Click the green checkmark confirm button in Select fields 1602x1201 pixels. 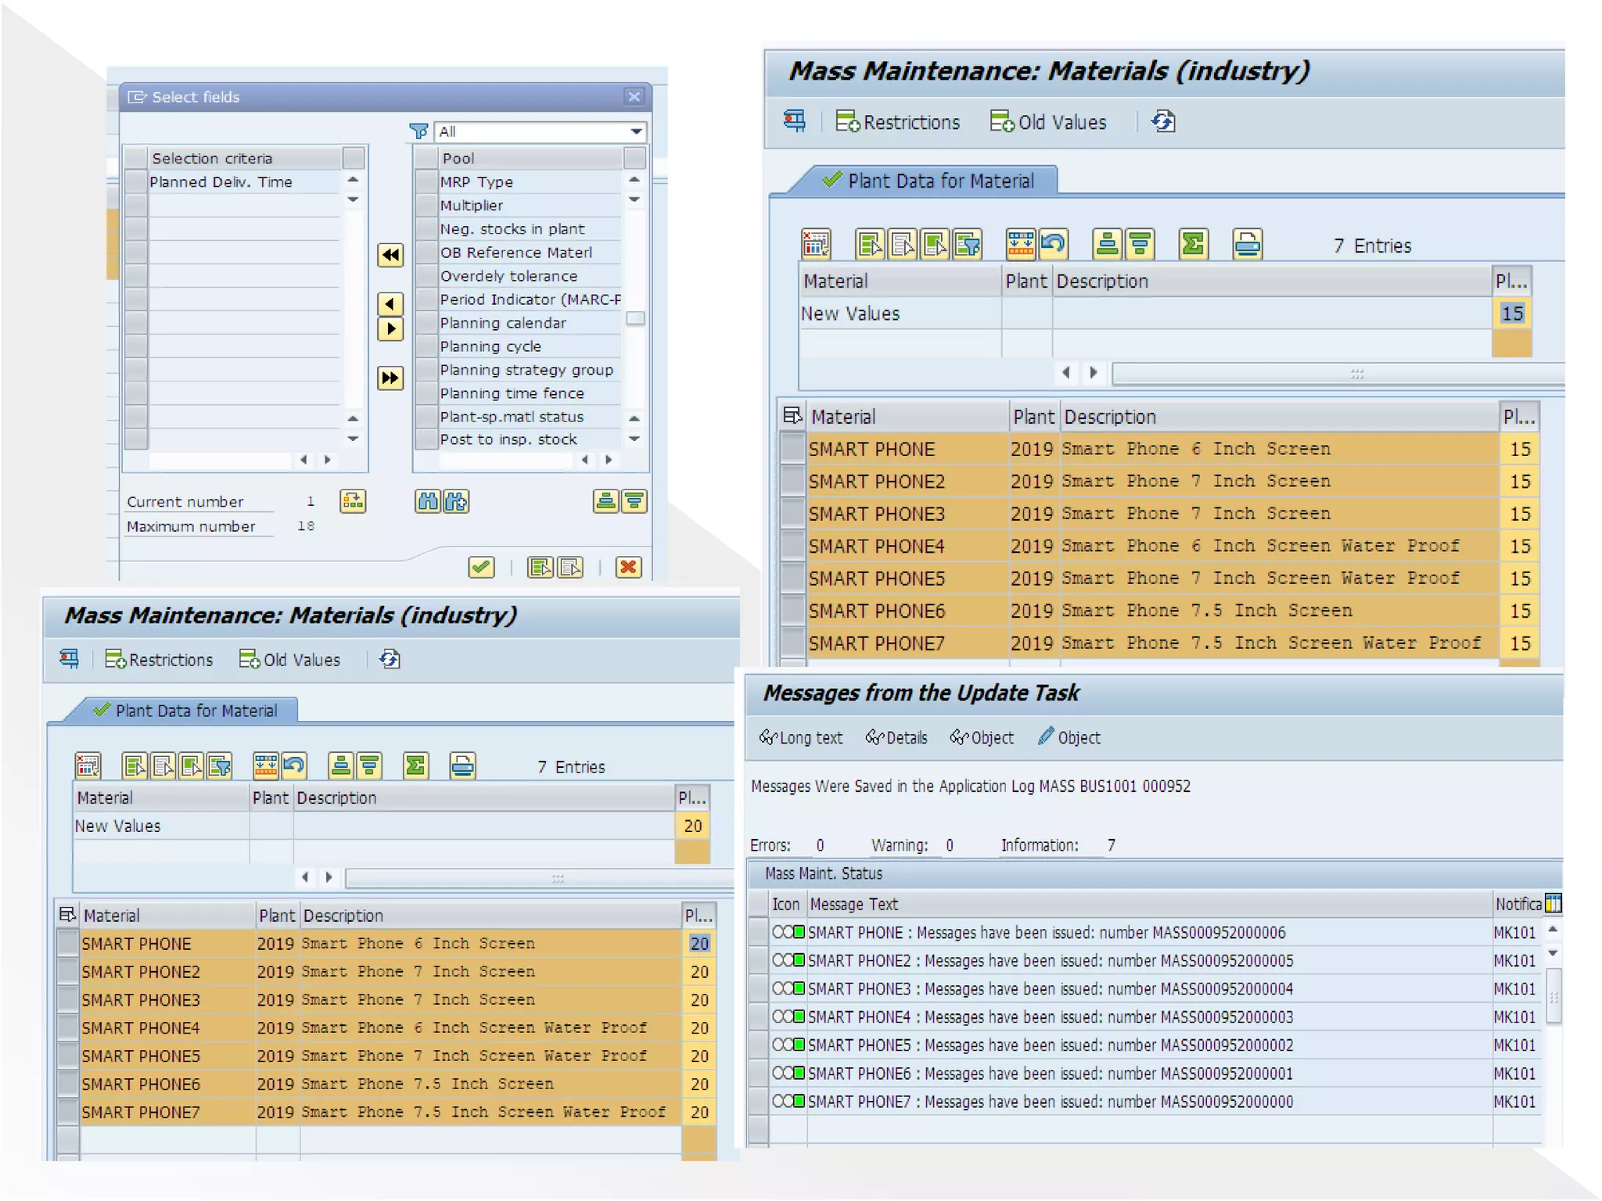point(481,567)
